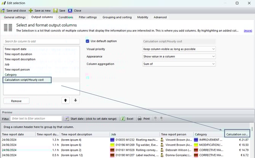Viewport: 255px width, 158px height.
Task: Click the green plus Save as new icon
Action: tap(31, 11)
